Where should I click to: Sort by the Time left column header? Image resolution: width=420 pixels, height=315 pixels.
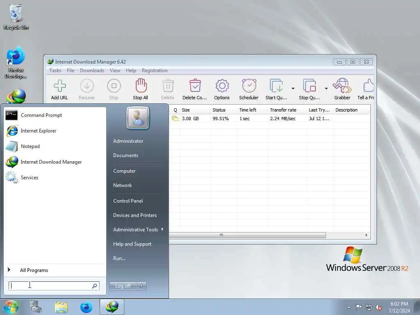coord(252,110)
